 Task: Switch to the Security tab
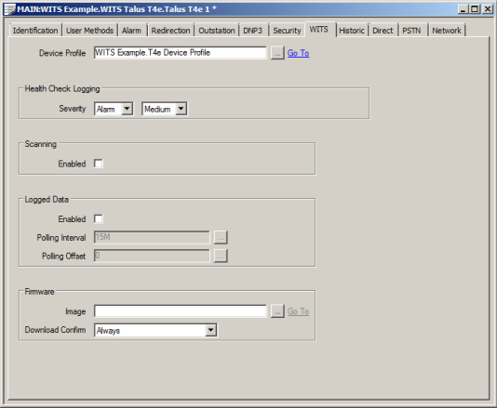coord(287,31)
